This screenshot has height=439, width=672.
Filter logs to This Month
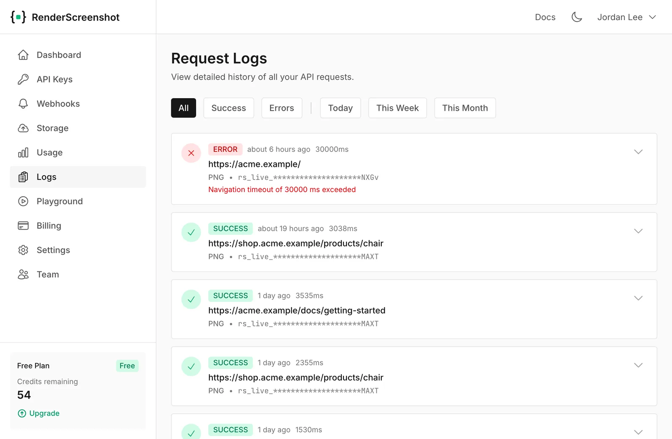click(x=465, y=108)
